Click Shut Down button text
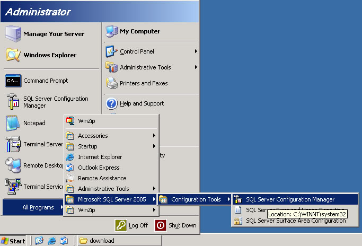Image resolution: width=362 pixels, height=246 pixels. pyautogui.click(x=182, y=225)
